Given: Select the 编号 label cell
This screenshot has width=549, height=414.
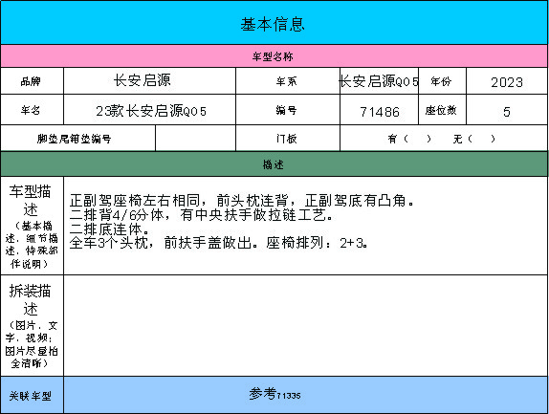Looking at the screenshot, I should click(288, 110).
